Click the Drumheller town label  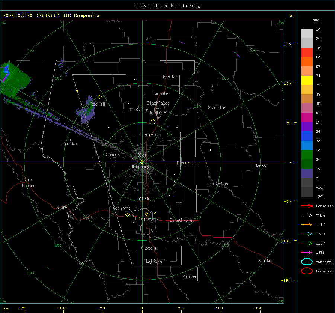(218, 183)
